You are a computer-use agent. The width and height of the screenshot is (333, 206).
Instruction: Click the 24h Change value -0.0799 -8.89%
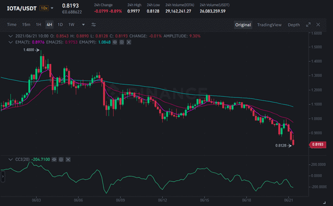click(108, 11)
